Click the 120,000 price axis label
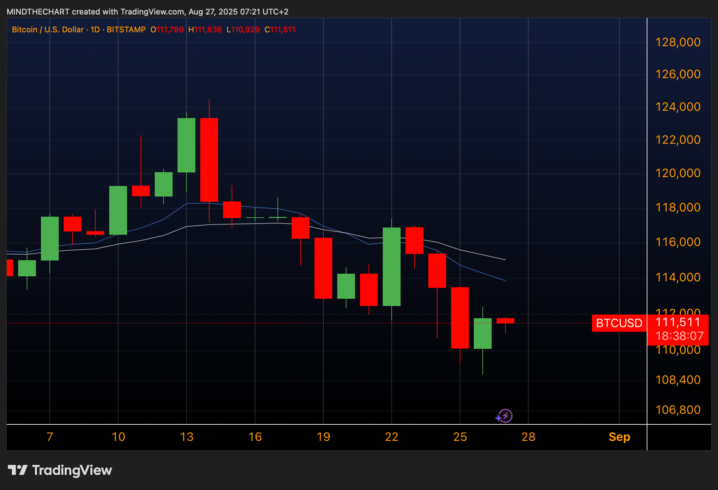This screenshot has width=718, height=490. tap(678, 173)
